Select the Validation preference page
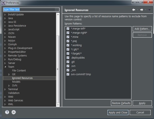The image size is (154, 119). (x=14, y=93)
